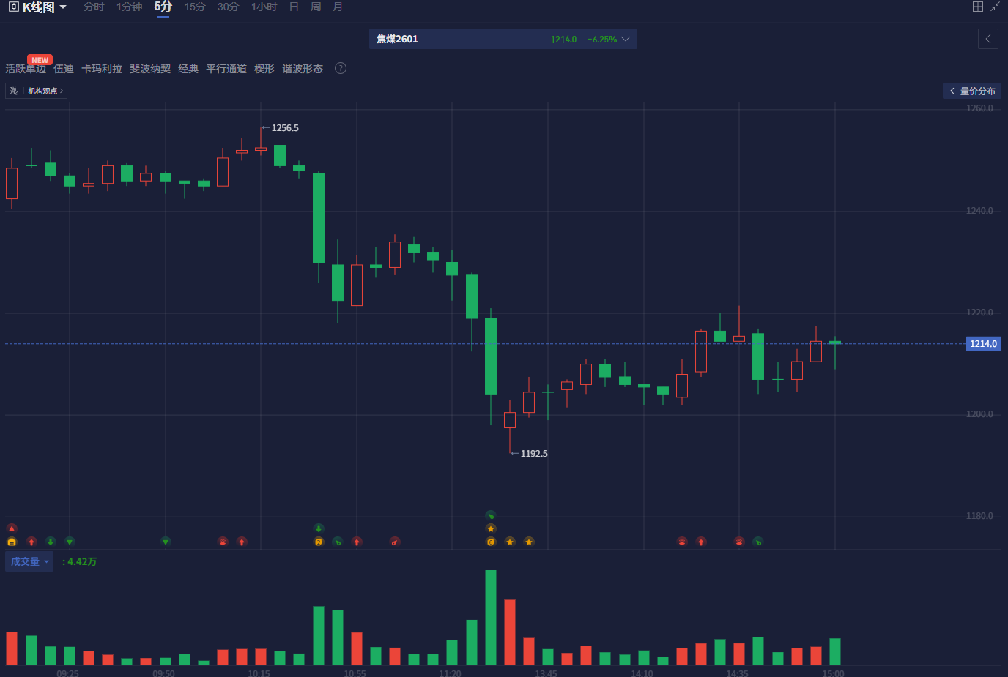This screenshot has height=677, width=1008.
Task: Click the chevron arrow beside -6.25%
Action: pyautogui.click(x=626, y=39)
